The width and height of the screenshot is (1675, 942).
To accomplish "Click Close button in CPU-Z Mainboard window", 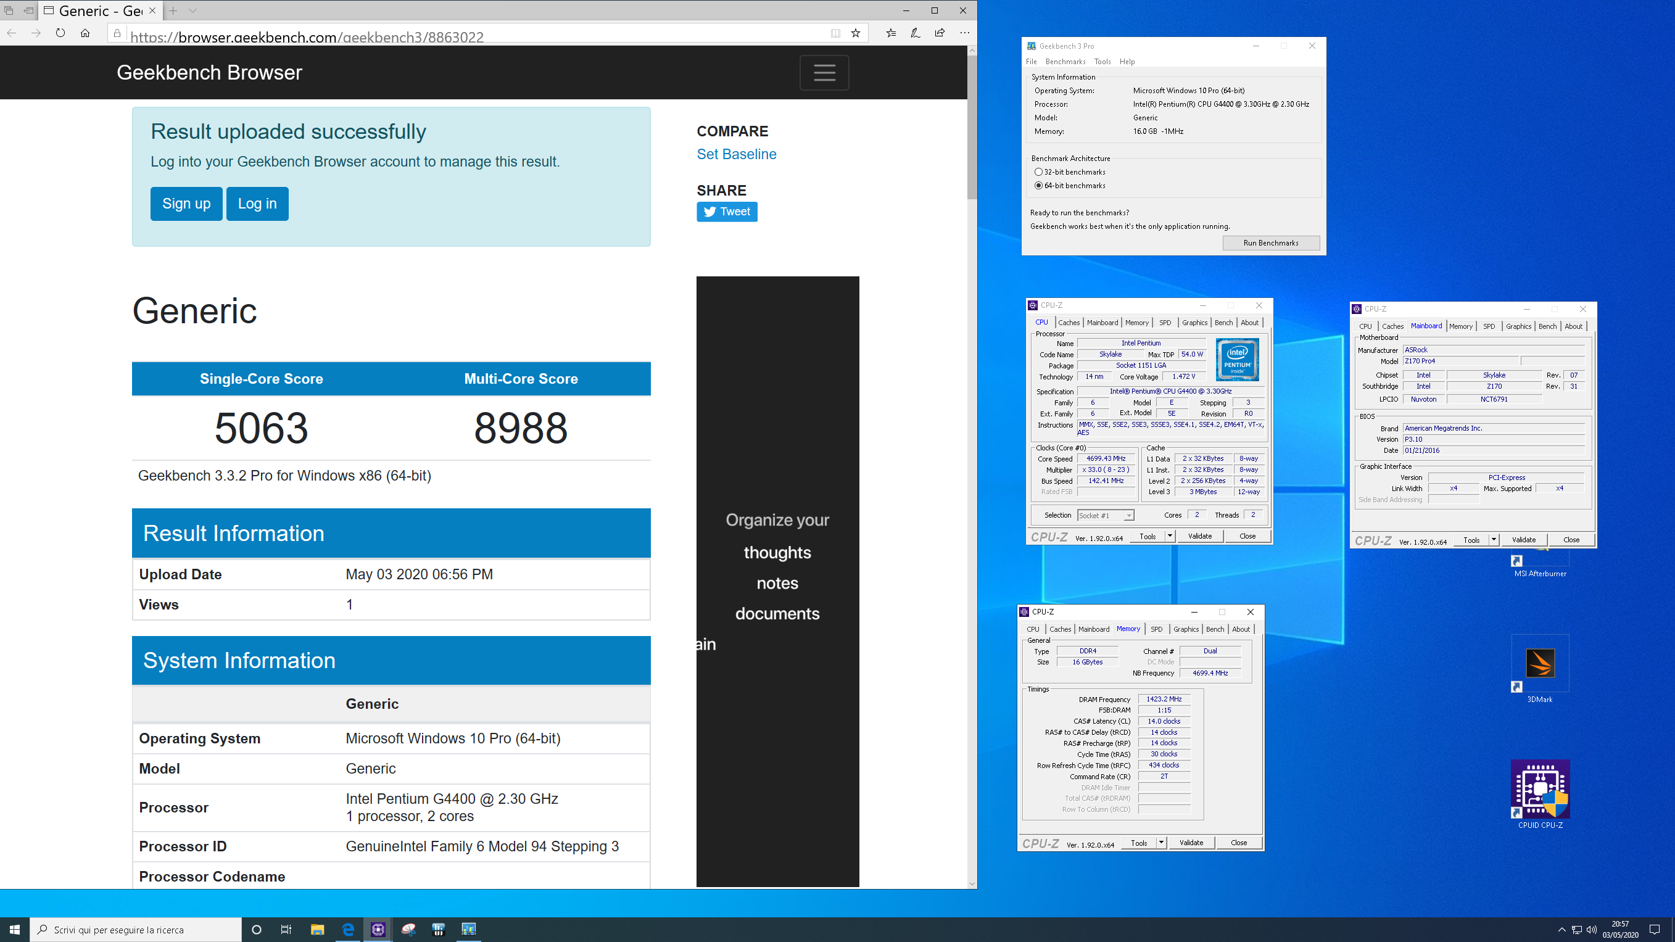I will coord(1571,540).
